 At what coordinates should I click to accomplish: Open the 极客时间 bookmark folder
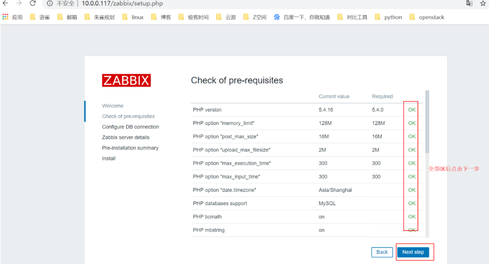[x=194, y=17]
